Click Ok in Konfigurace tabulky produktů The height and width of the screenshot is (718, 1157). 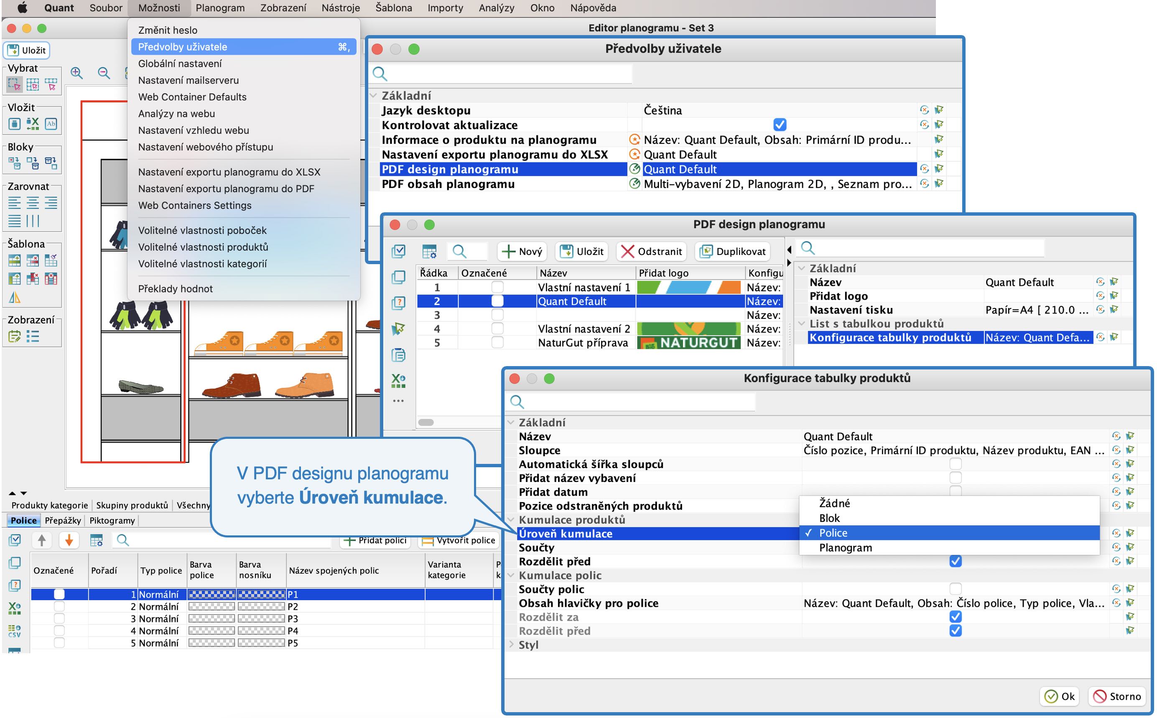[1060, 697]
